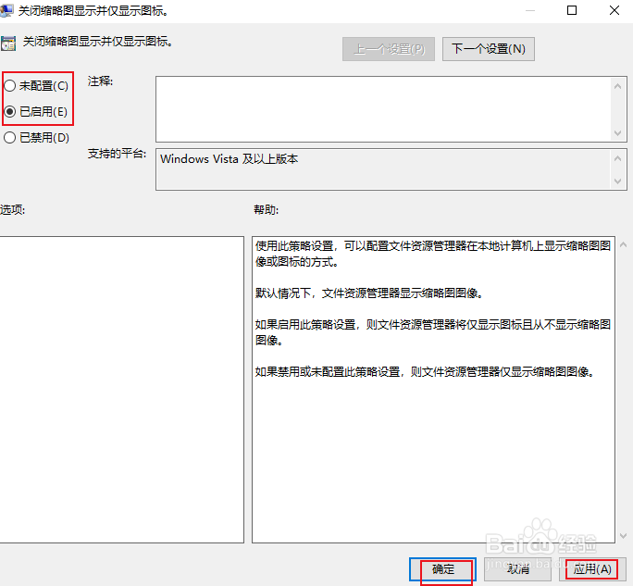Click down arrow of the 帮助 panel scrollbar
The height and width of the screenshot is (586, 633).
point(624,535)
